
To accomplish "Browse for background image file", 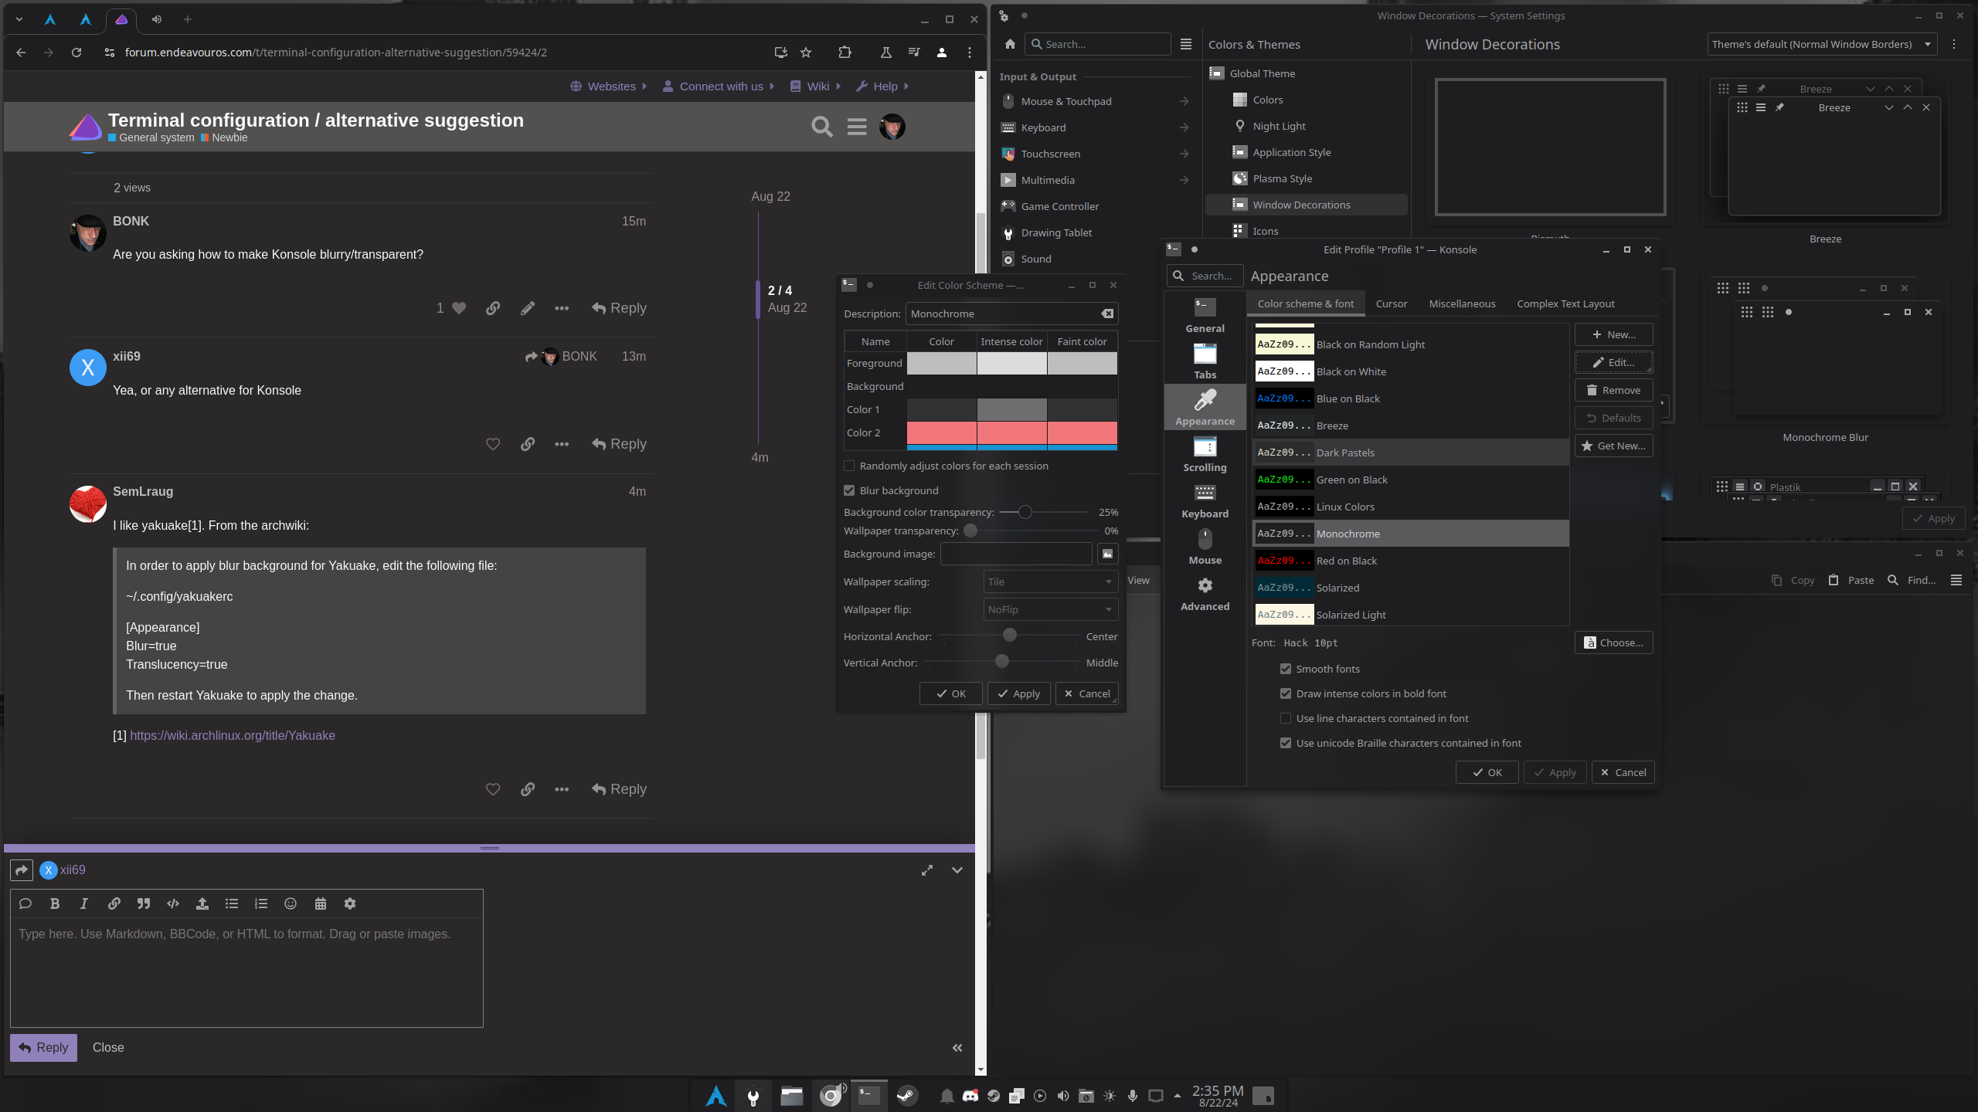I will pos(1107,554).
